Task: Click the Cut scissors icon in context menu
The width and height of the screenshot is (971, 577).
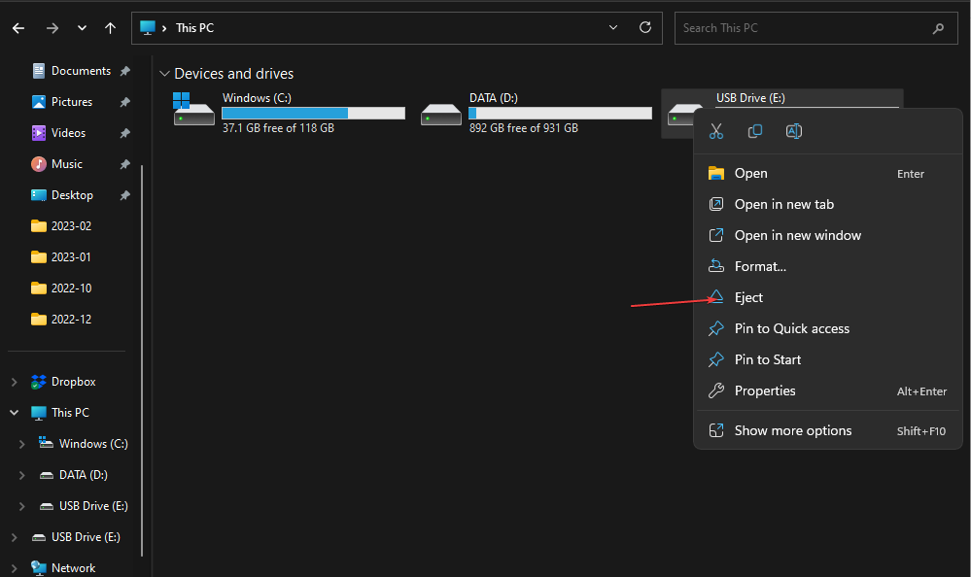Action: [716, 131]
